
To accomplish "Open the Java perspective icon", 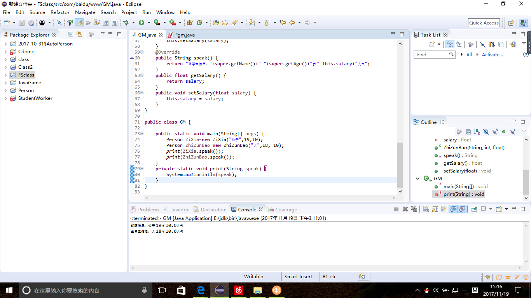I will point(523,23).
